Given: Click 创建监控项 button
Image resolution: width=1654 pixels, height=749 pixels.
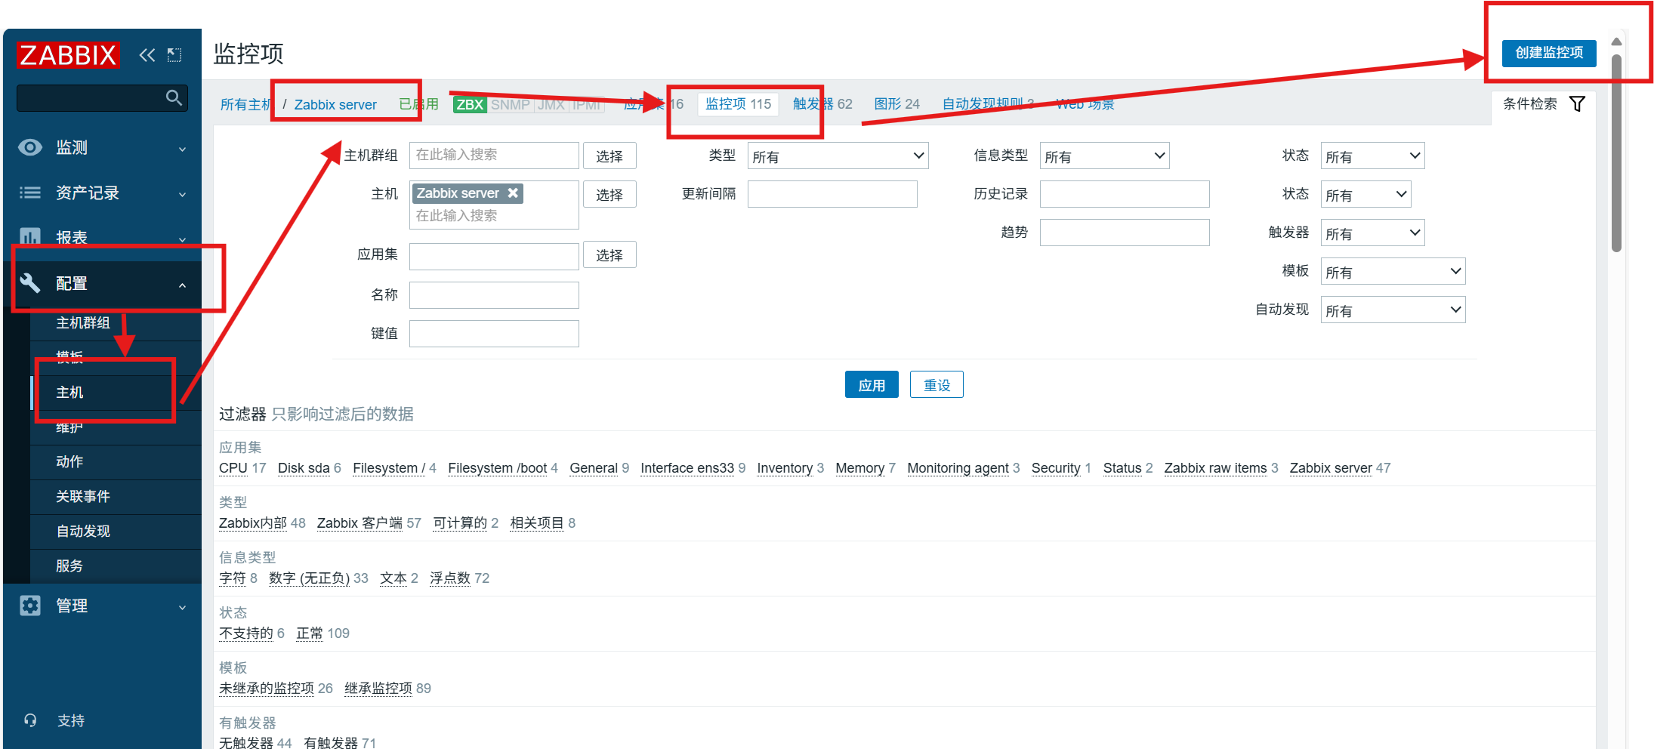Looking at the screenshot, I should [x=1549, y=53].
